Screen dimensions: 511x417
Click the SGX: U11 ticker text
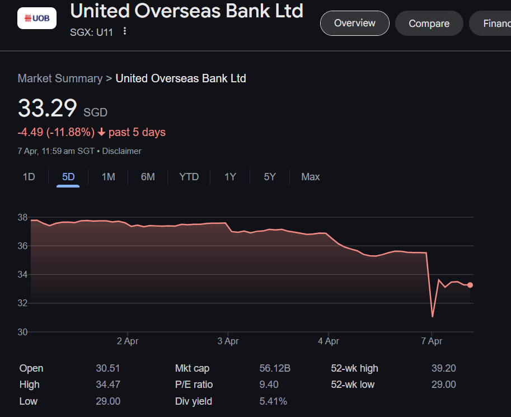[x=92, y=32]
